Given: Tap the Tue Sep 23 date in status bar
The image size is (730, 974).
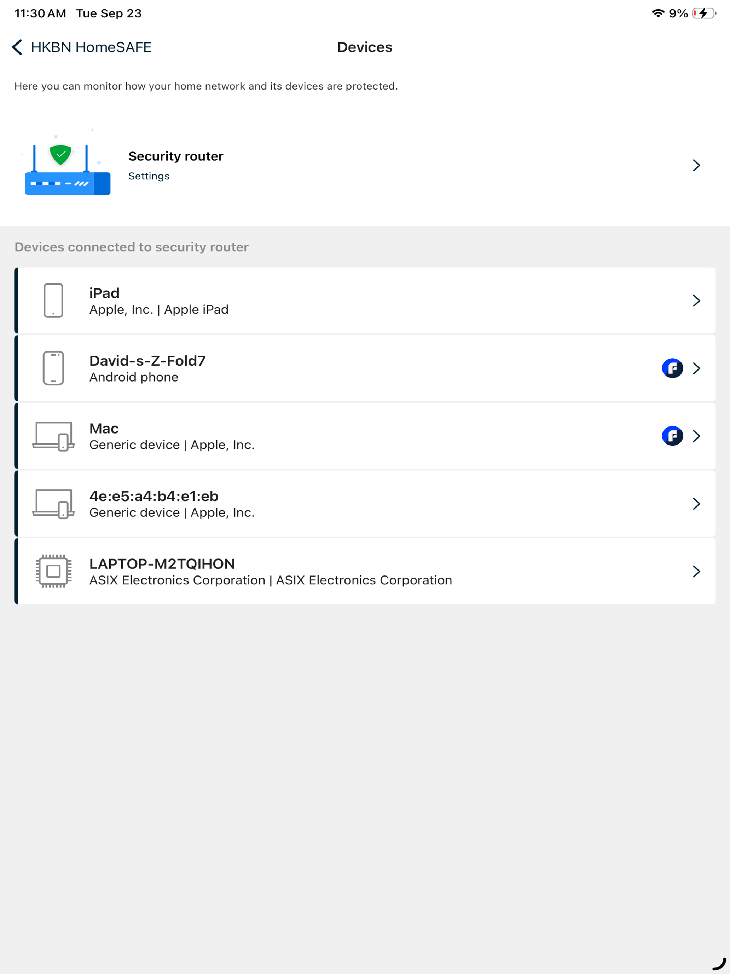Looking at the screenshot, I should [x=109, y=13].
